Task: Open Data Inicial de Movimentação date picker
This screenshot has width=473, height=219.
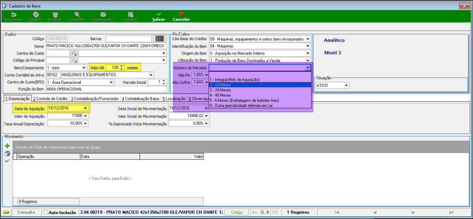Action: coord(207,108)
